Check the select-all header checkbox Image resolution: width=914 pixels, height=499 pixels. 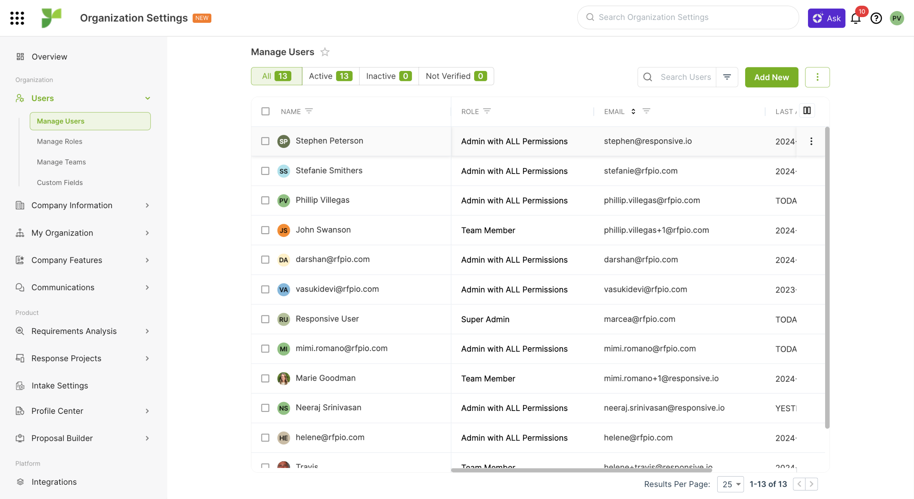click(x=265, y=111)
